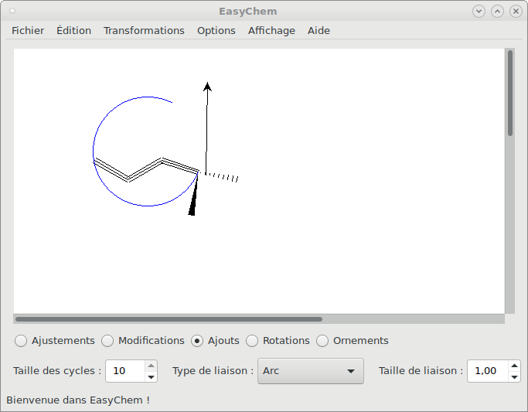
Task: Open the Édition menu
Action: coord(73,31)
